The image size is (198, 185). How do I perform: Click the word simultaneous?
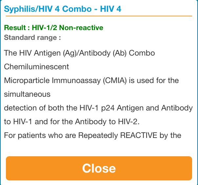(x=27, y=94)
